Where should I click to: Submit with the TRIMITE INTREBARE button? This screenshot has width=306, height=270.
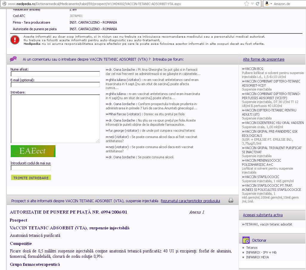31,178
